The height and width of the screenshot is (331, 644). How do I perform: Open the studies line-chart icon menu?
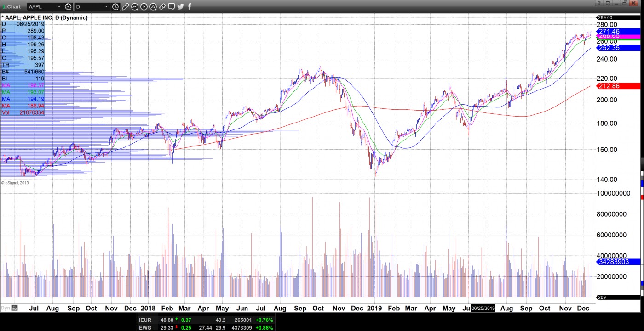pyautogui.click(x=135, y=6)
